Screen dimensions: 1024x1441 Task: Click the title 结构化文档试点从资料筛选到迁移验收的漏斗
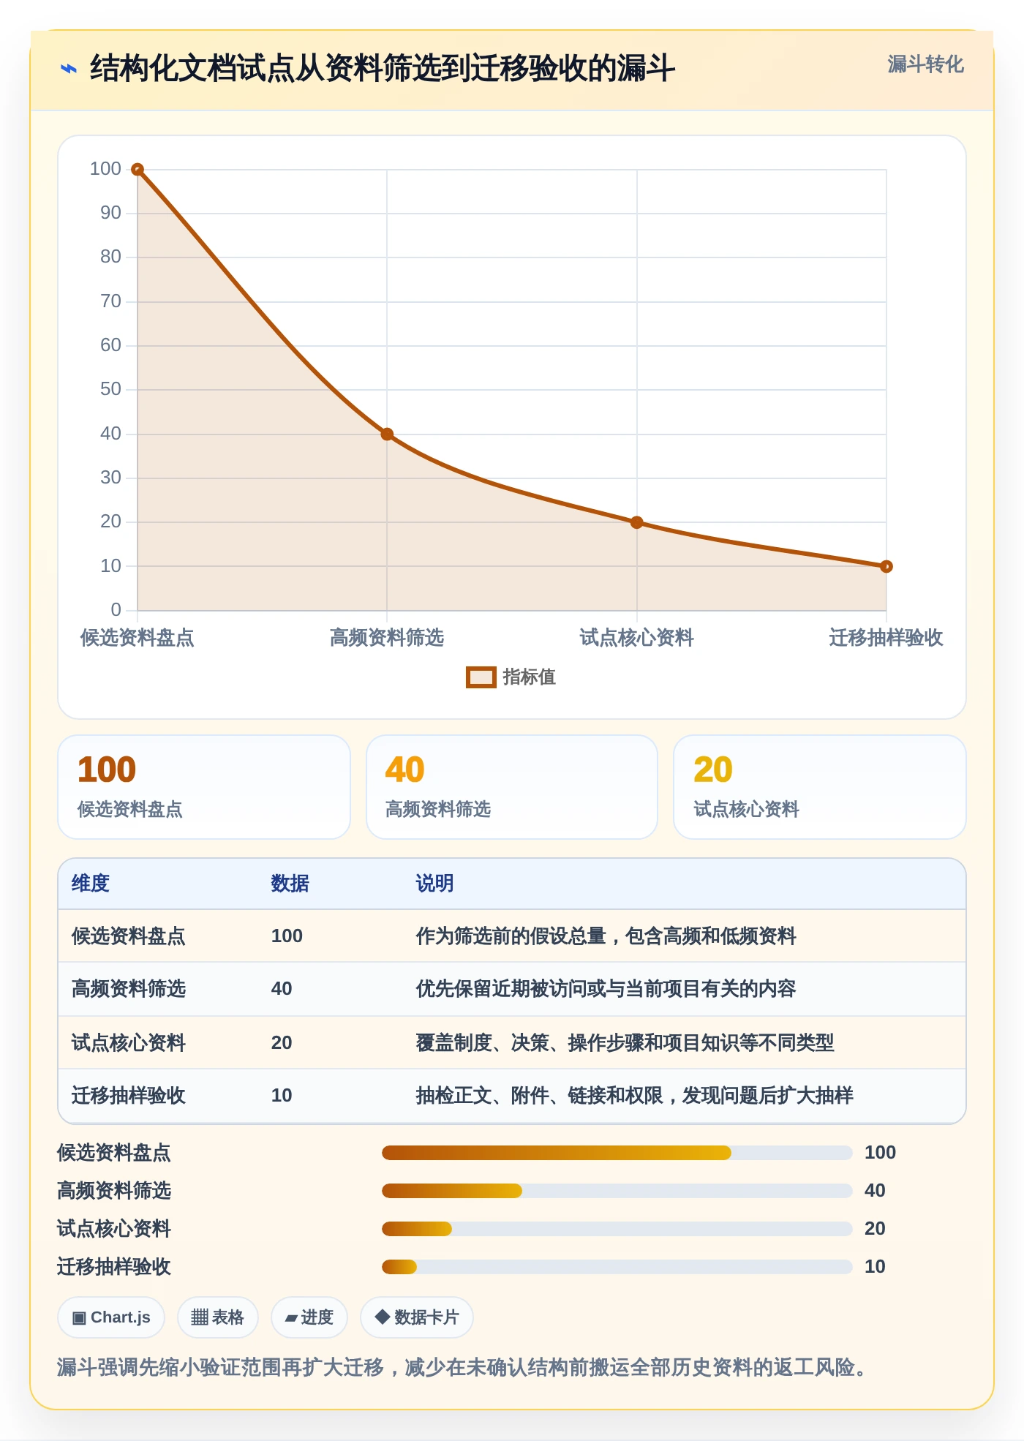382,69
